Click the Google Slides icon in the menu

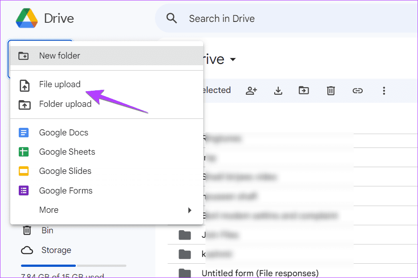24,171
